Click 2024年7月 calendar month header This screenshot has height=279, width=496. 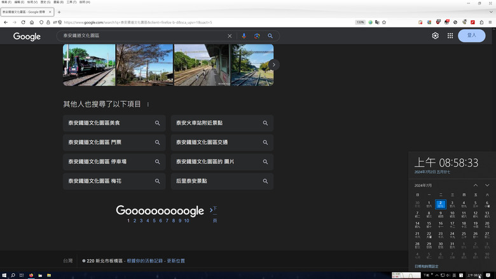[423, 186]
